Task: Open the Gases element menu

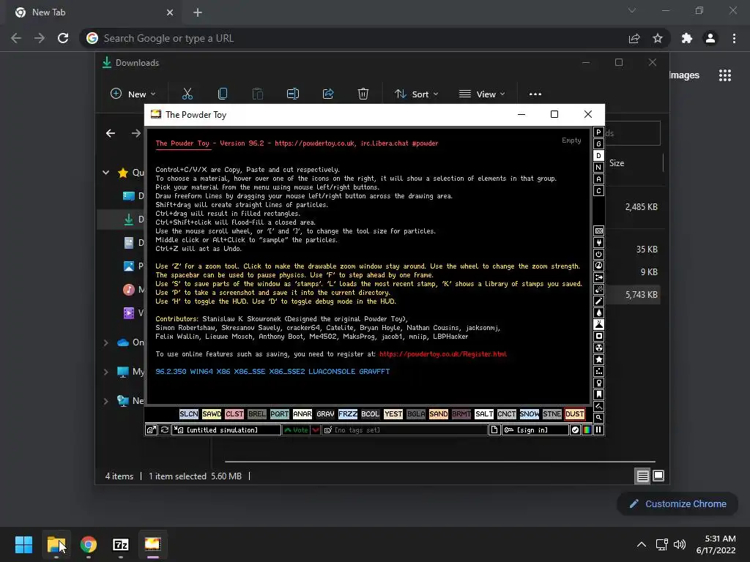Action: click(x=598, y=301)
